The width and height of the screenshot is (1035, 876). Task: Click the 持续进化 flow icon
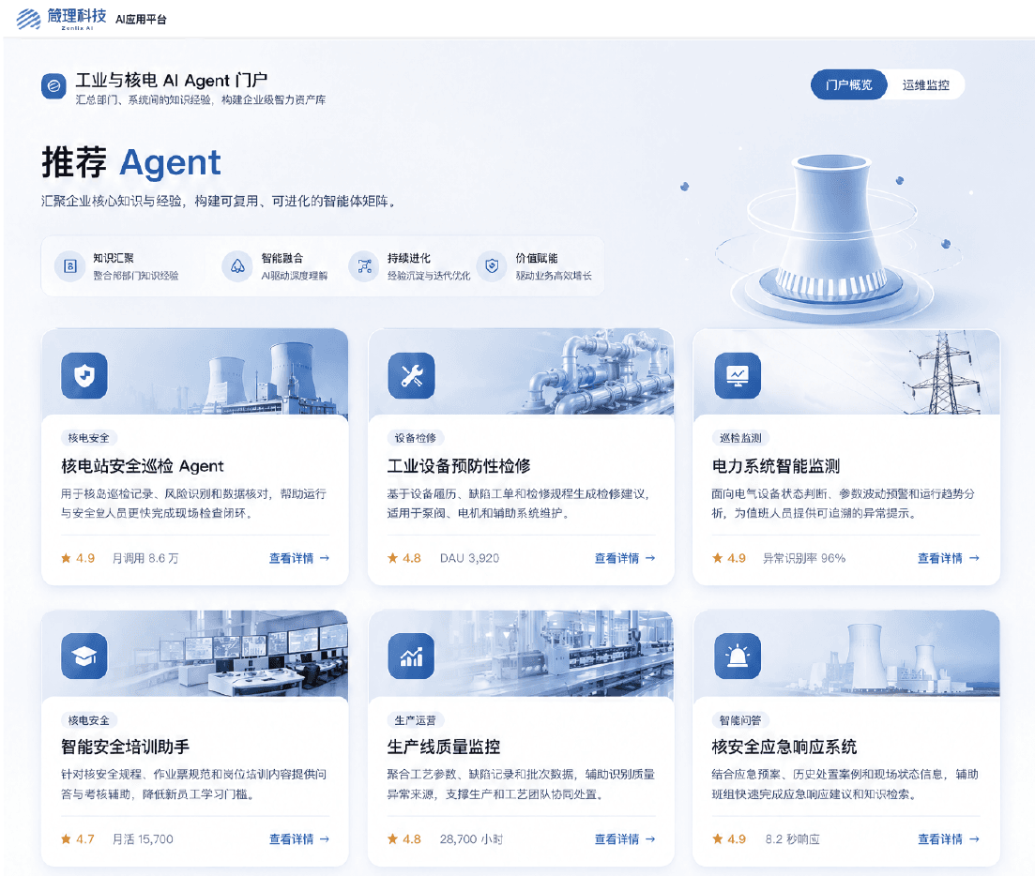364,266
